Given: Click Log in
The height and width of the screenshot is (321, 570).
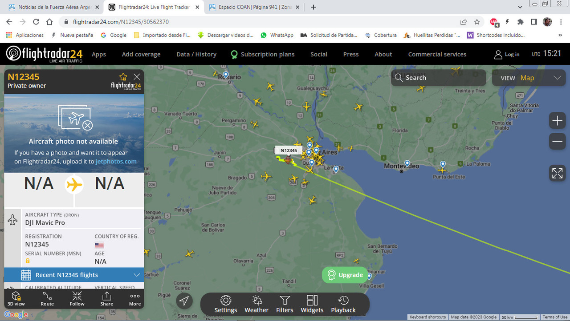Looking at the screenshot, I should (507, 54).
